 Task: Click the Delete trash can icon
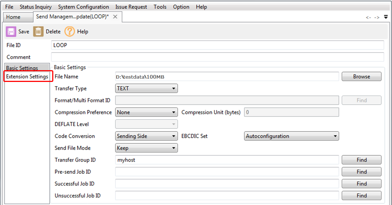(38, 32)
